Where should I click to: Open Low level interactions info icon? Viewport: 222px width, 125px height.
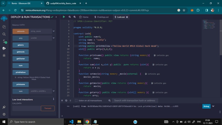coord(53,99)
